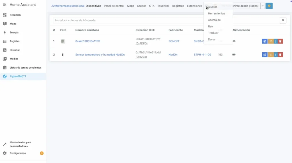The image size is (292, 163).
Task: Expand the permit join dropdown arrow
Action: 262,6
